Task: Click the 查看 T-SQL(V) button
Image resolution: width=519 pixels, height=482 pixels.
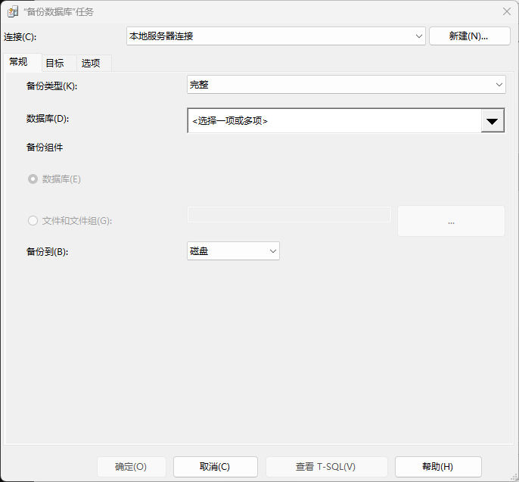Action: coord(325,467)
